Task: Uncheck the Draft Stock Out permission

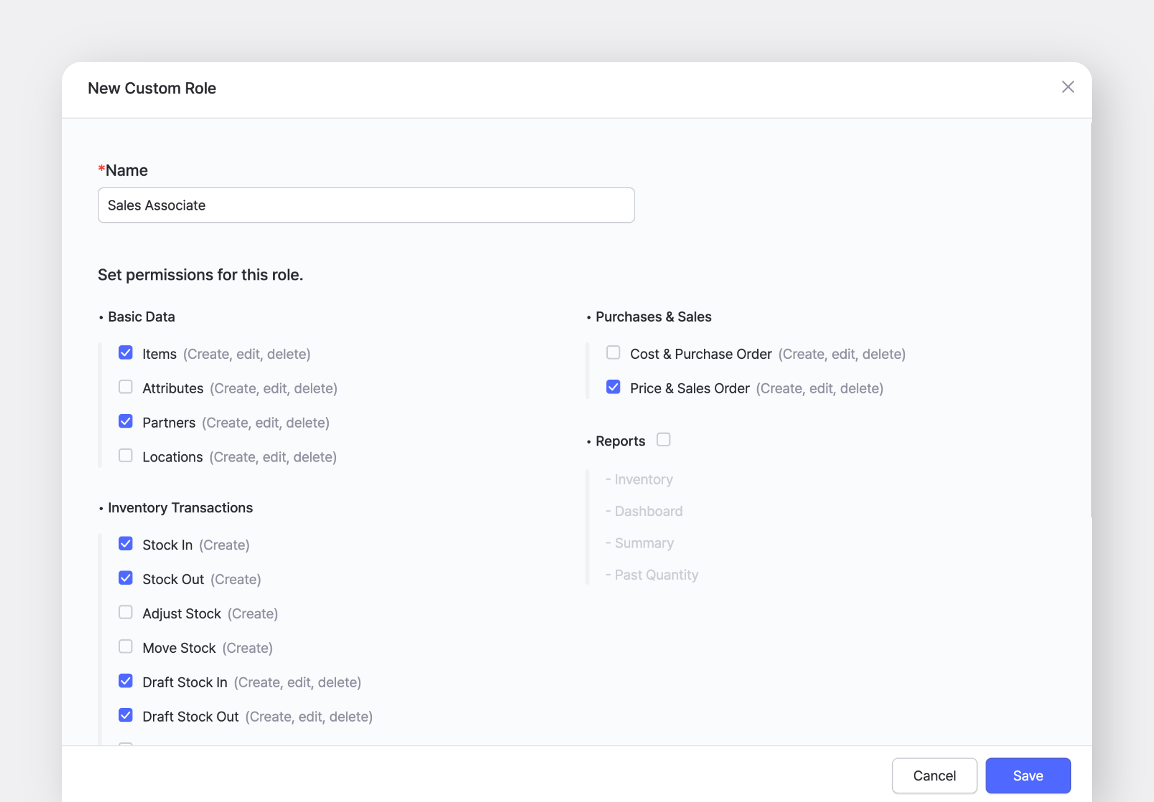Action: 126,715
